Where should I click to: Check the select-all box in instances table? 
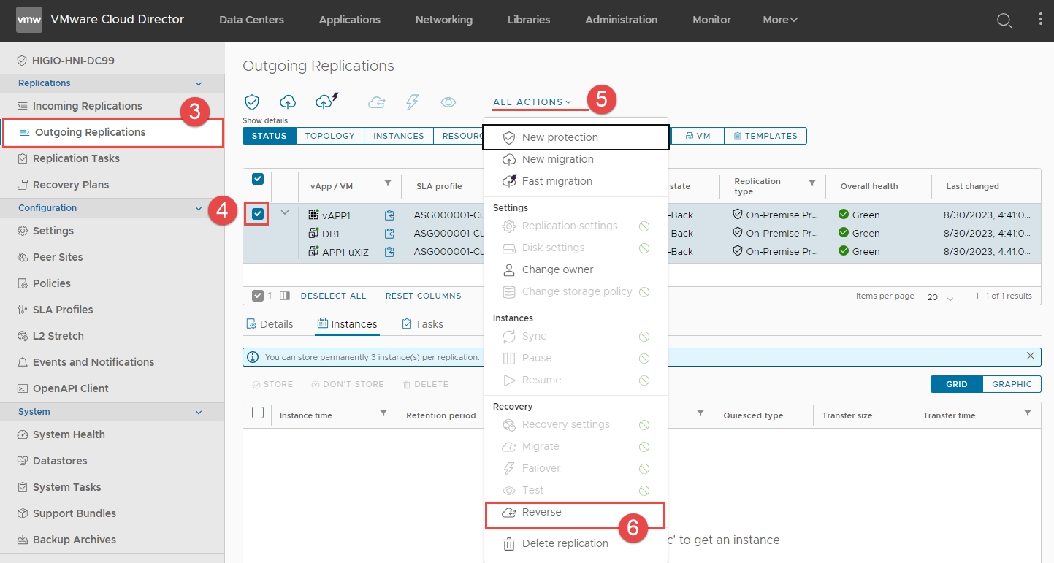click(x=258, y=413)
